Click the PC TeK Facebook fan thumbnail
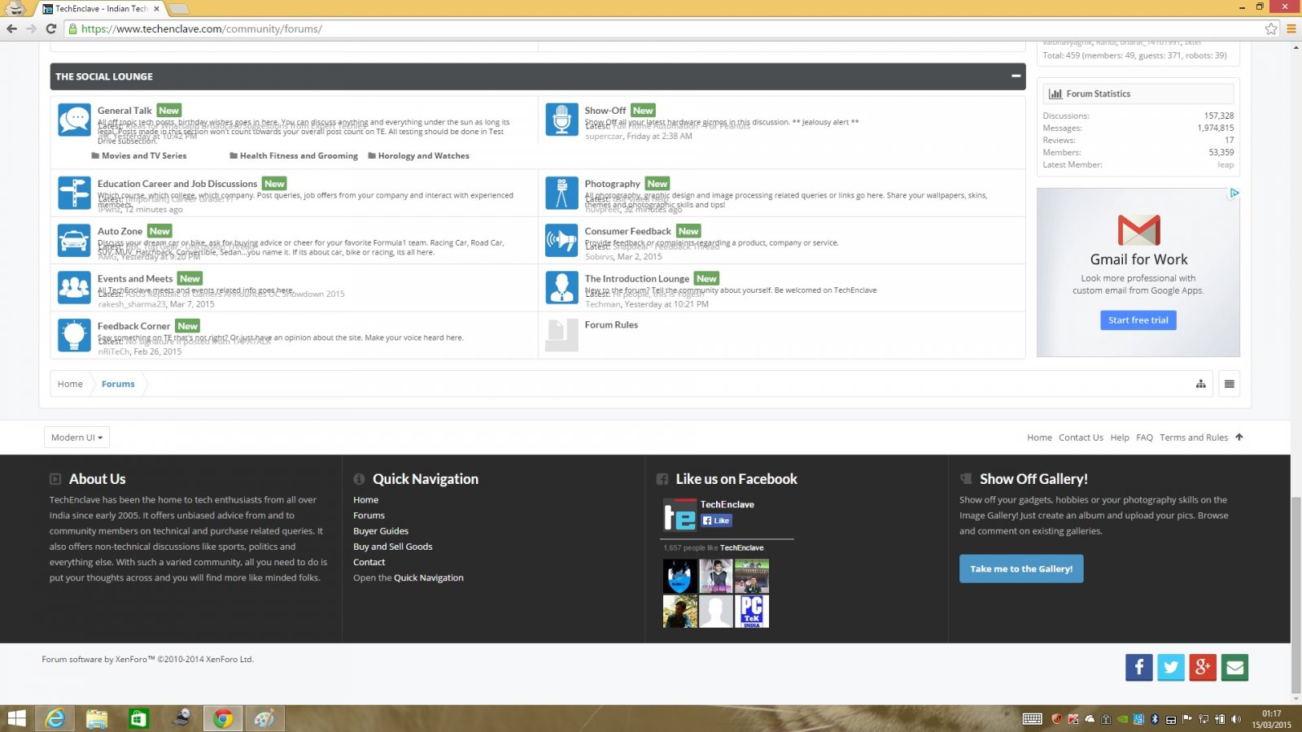Image resolution: width=1302 pixels, height=732 pixels. 752,612
